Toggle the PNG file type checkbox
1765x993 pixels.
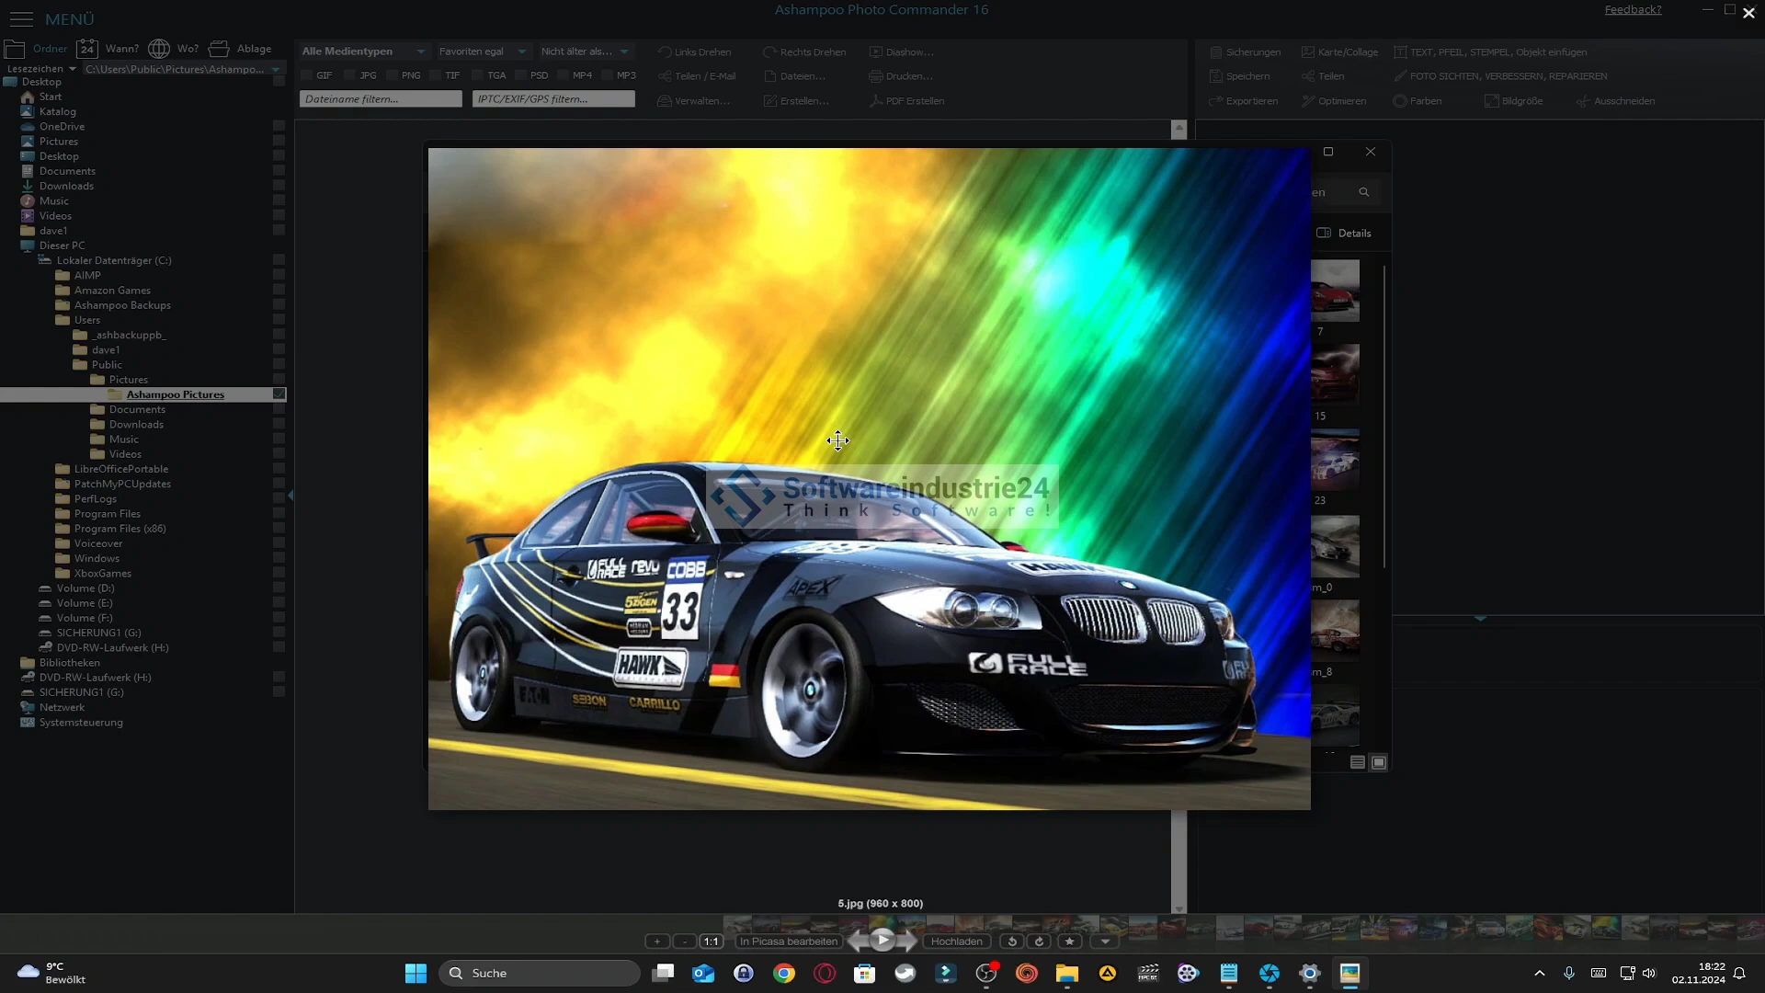tap(393, 75)
